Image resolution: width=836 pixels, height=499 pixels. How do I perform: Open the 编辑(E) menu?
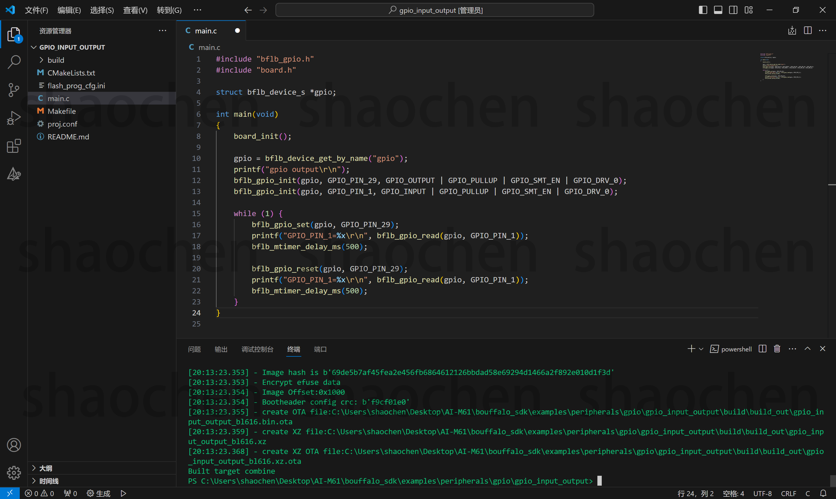click(69, 10)
